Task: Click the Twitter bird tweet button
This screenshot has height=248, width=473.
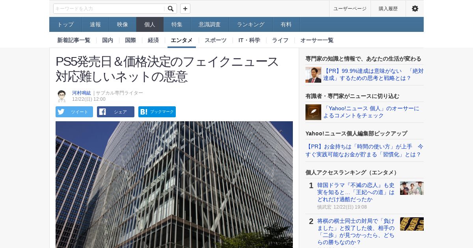Action: [74, 112]
